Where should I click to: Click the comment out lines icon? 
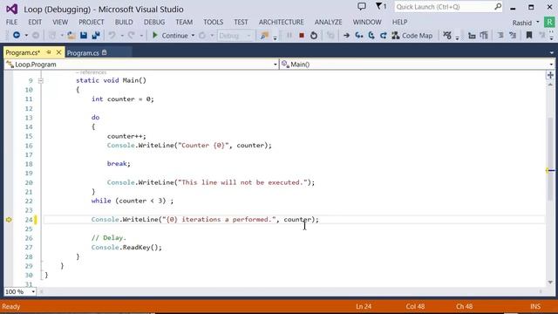tap(500, 35)
